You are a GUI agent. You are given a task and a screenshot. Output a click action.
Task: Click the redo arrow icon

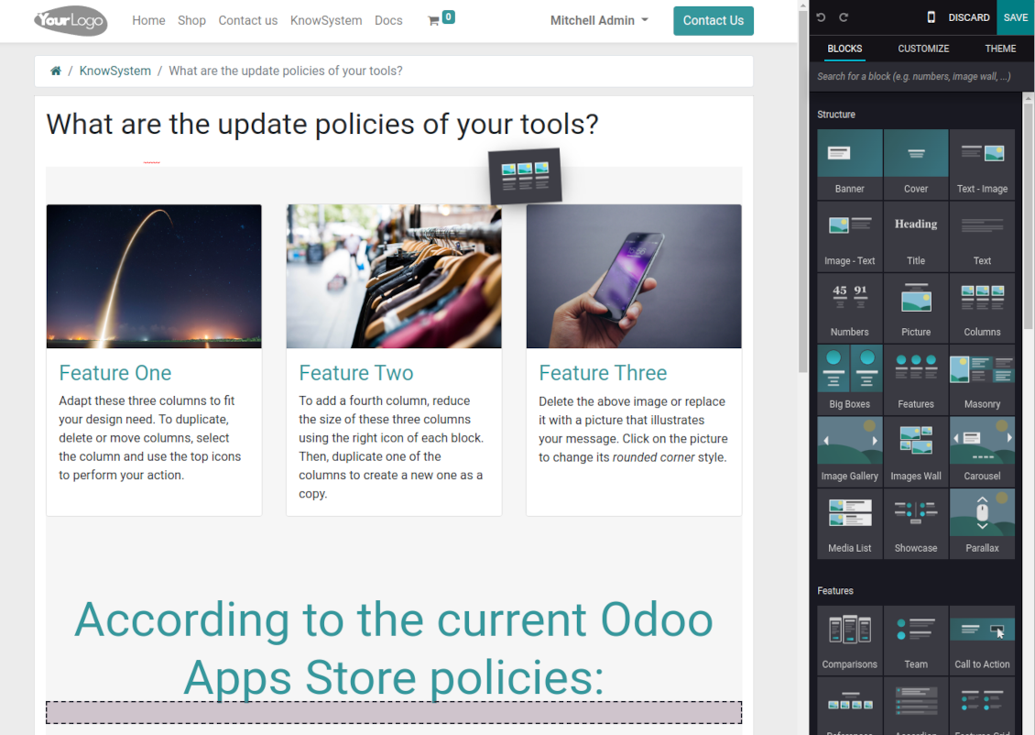tap(844, 17)
